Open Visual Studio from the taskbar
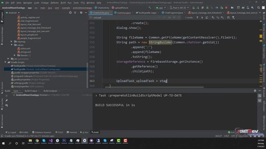The image size is (266, 149). tap(51, 141)
